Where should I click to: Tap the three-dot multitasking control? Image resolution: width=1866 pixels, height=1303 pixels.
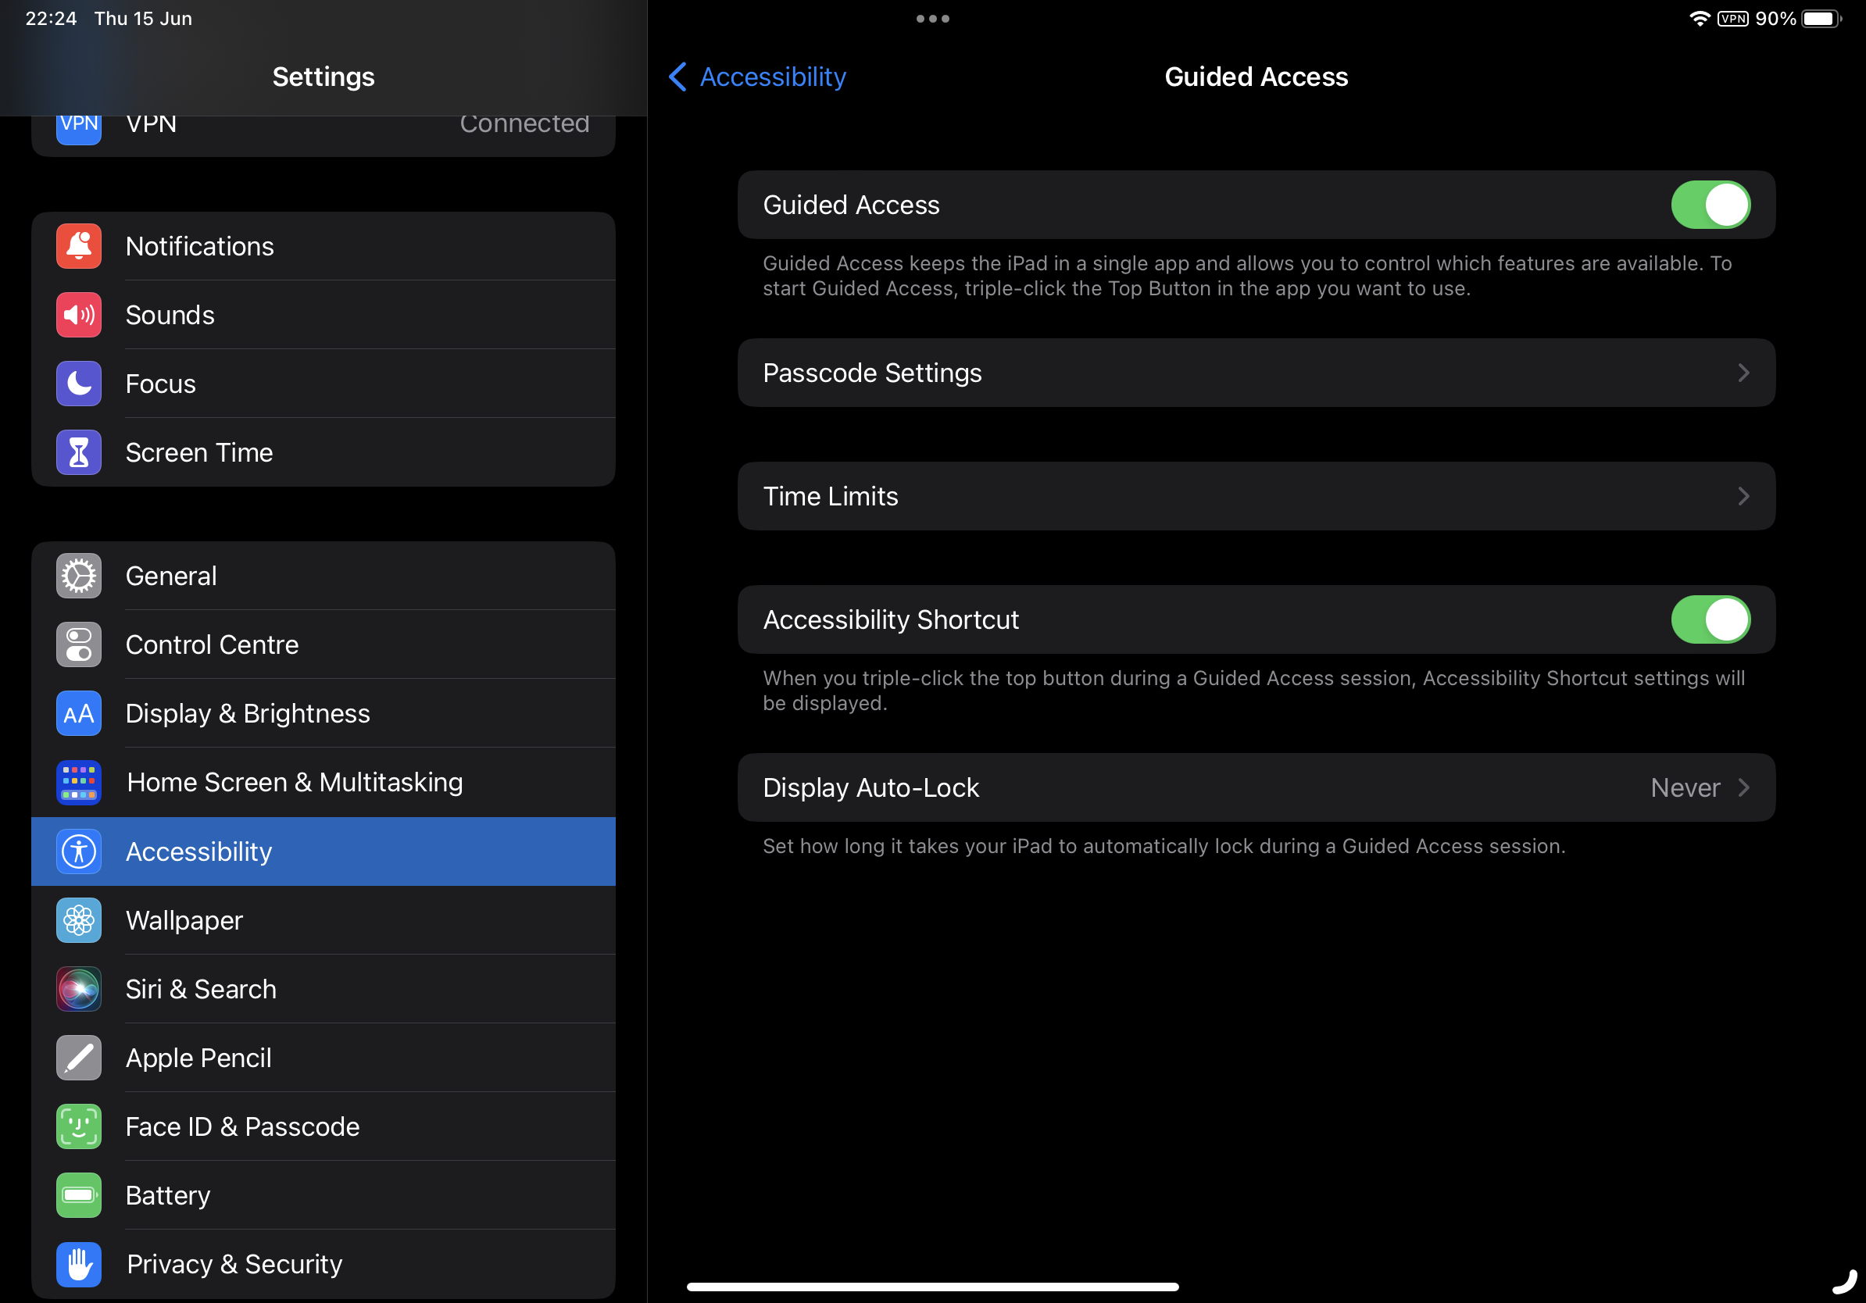[x=932, y=19]
